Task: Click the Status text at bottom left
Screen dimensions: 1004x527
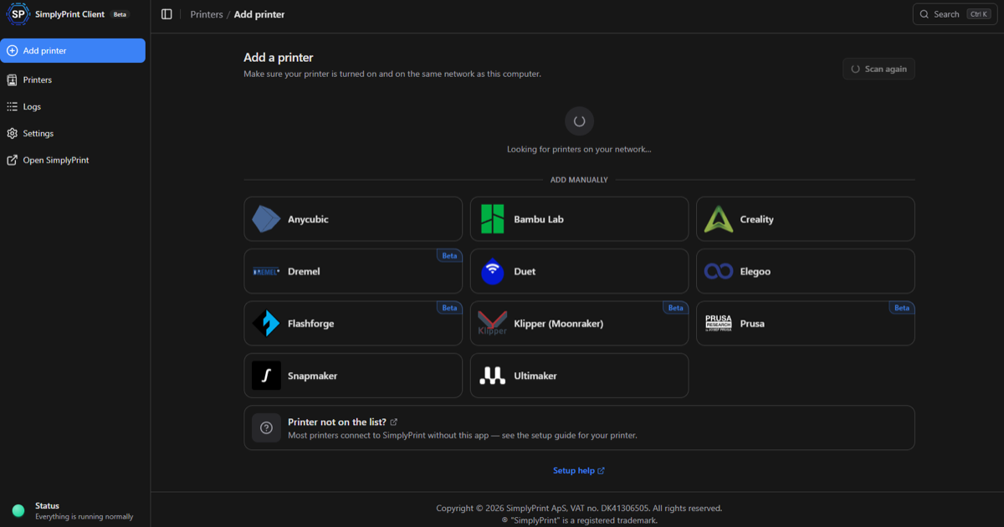Action: [47, 505]
